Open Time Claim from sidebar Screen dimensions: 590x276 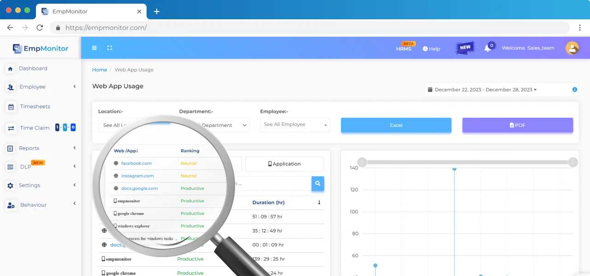[35, 128]
